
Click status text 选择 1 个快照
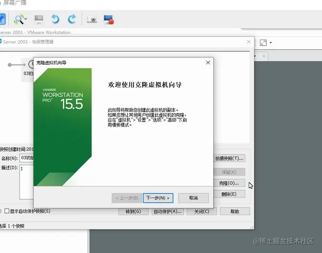pos(12,226)
